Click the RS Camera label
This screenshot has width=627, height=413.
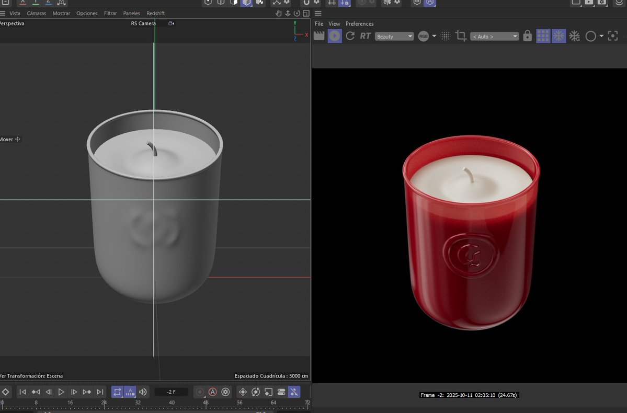(x=143, y=23)
